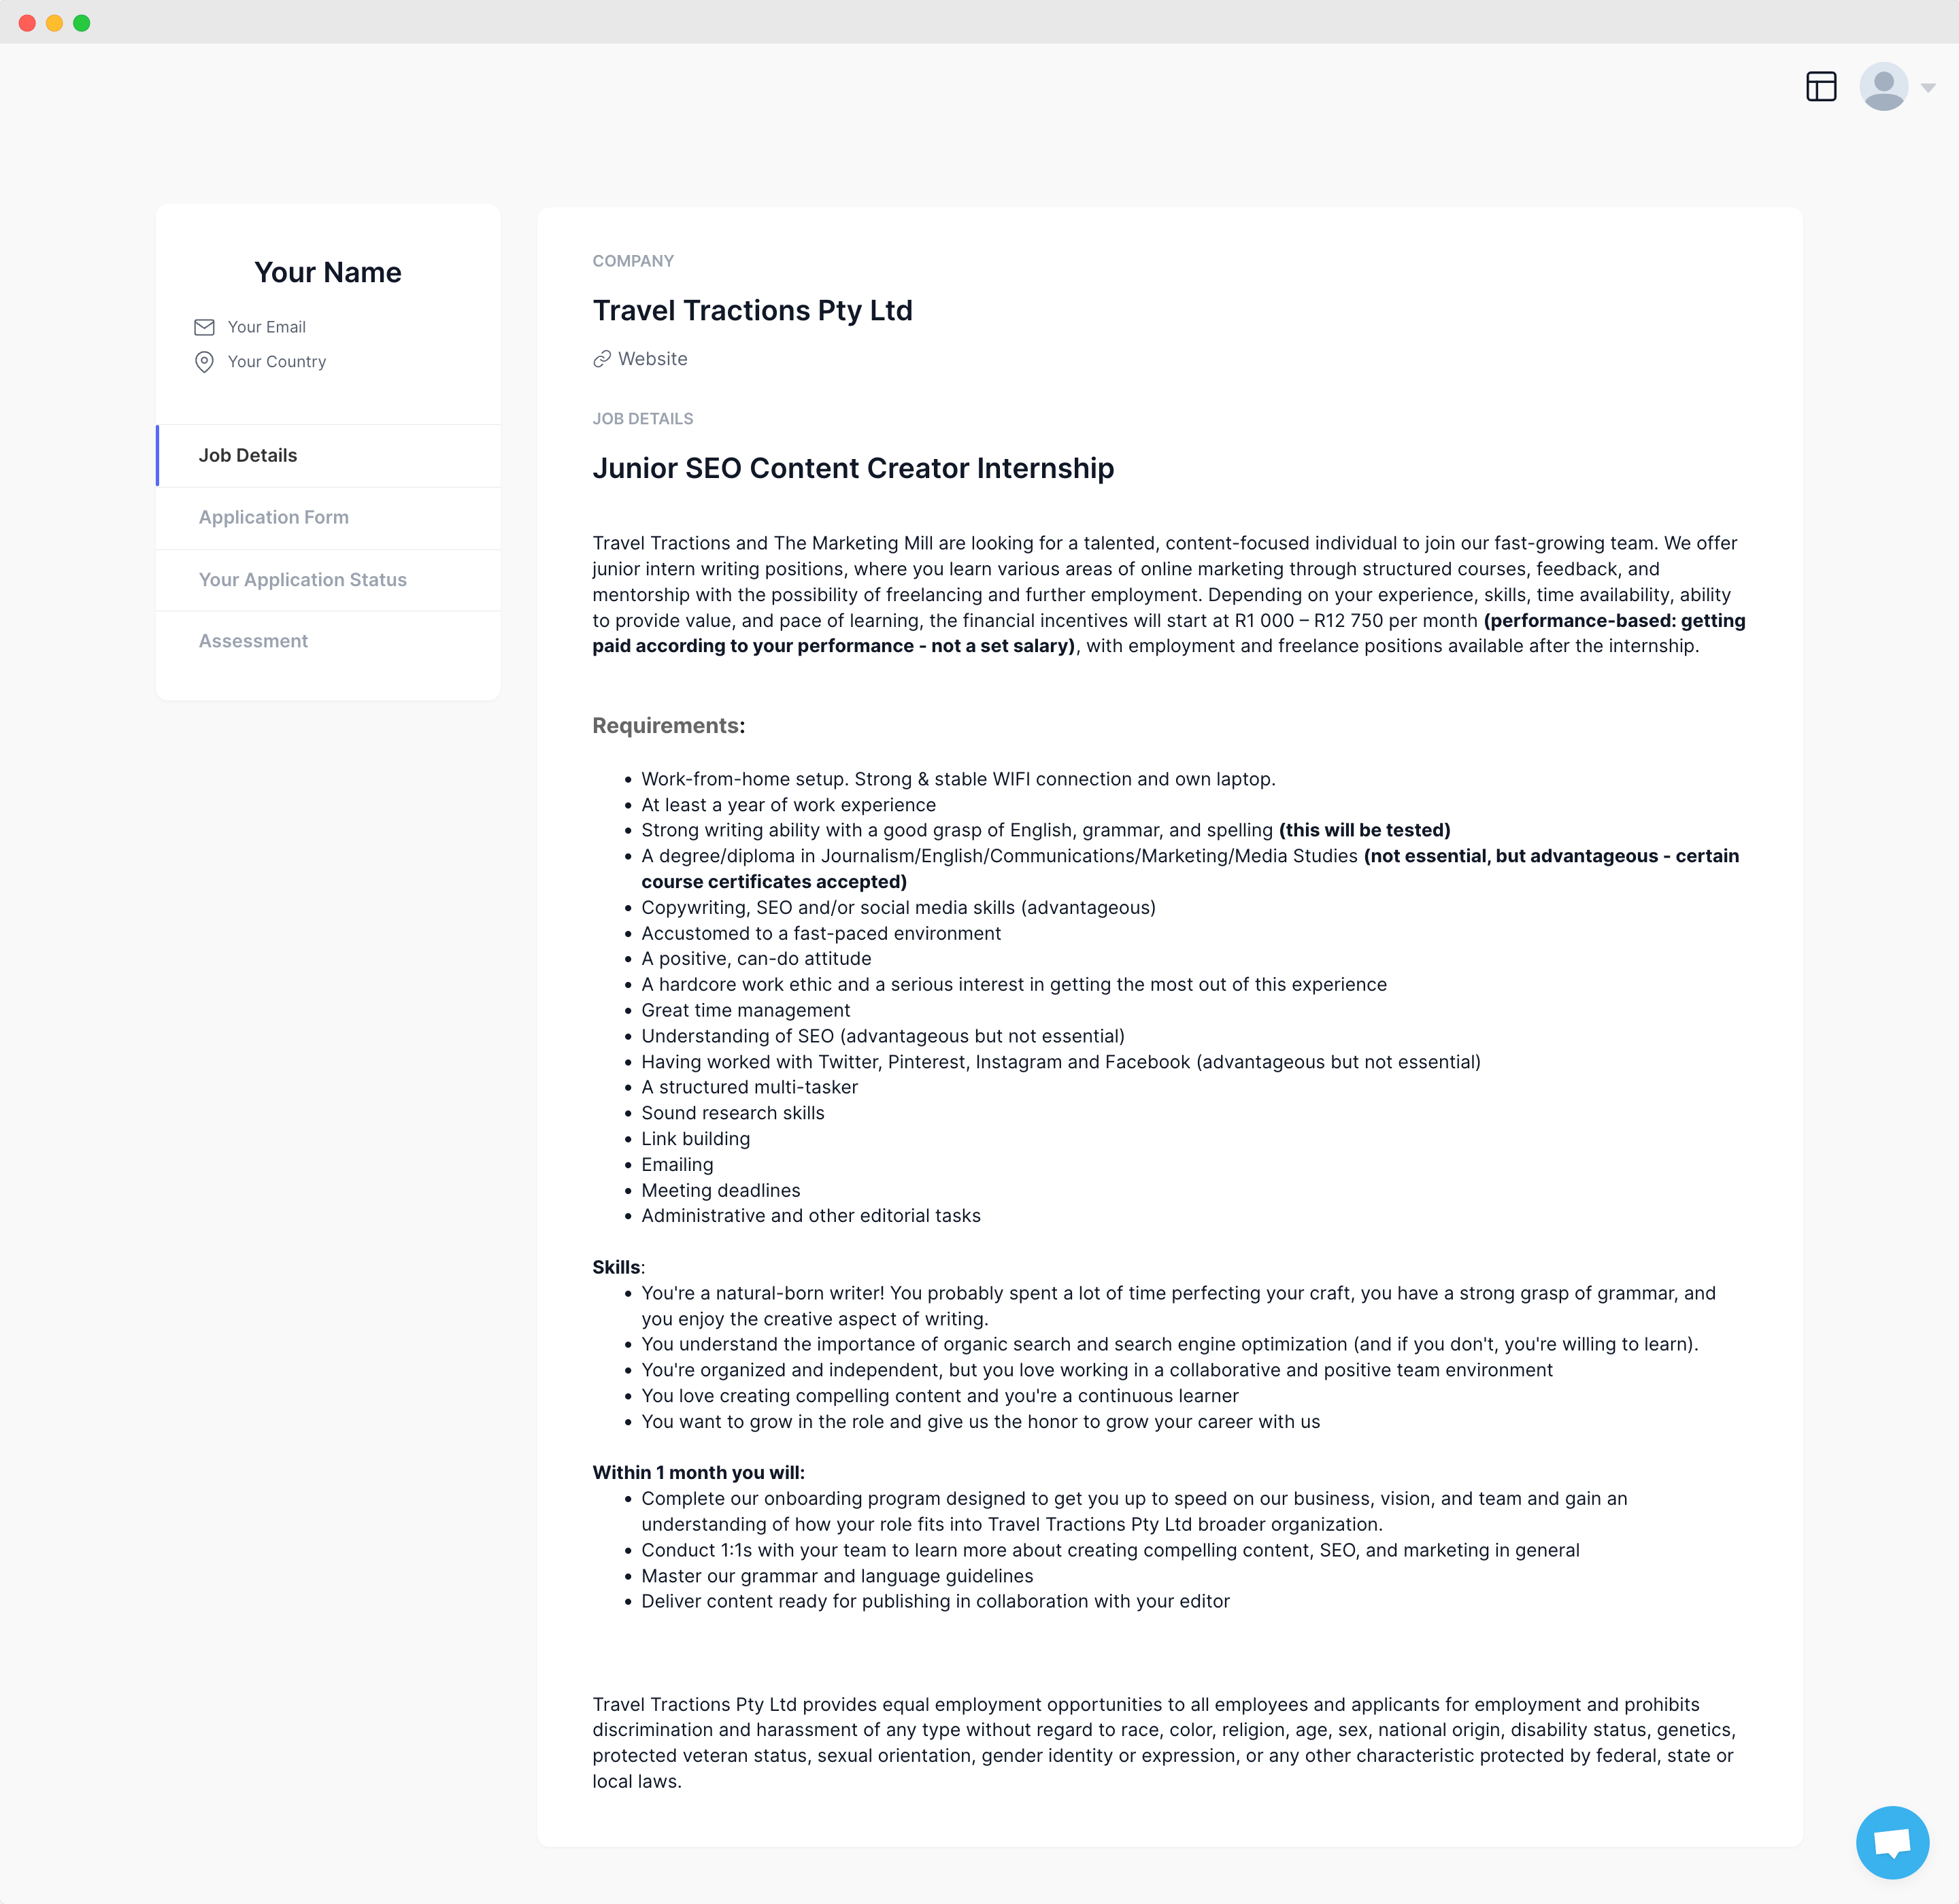The height and width of the screenshot is (1904, 1959).
Task: Click A structured multi-tasker bullet
Action: coord(750,1087)
